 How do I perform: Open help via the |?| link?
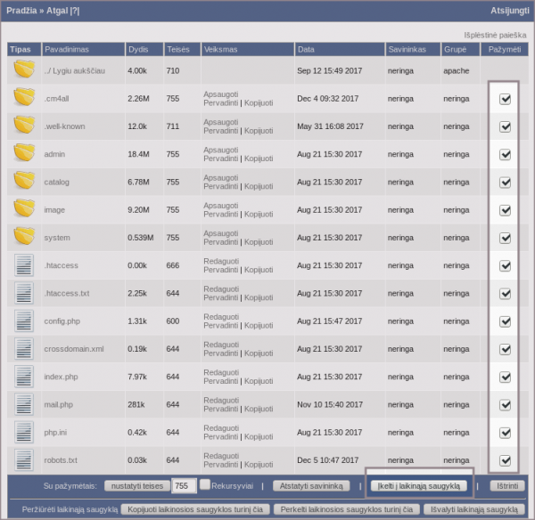(75, 11)
